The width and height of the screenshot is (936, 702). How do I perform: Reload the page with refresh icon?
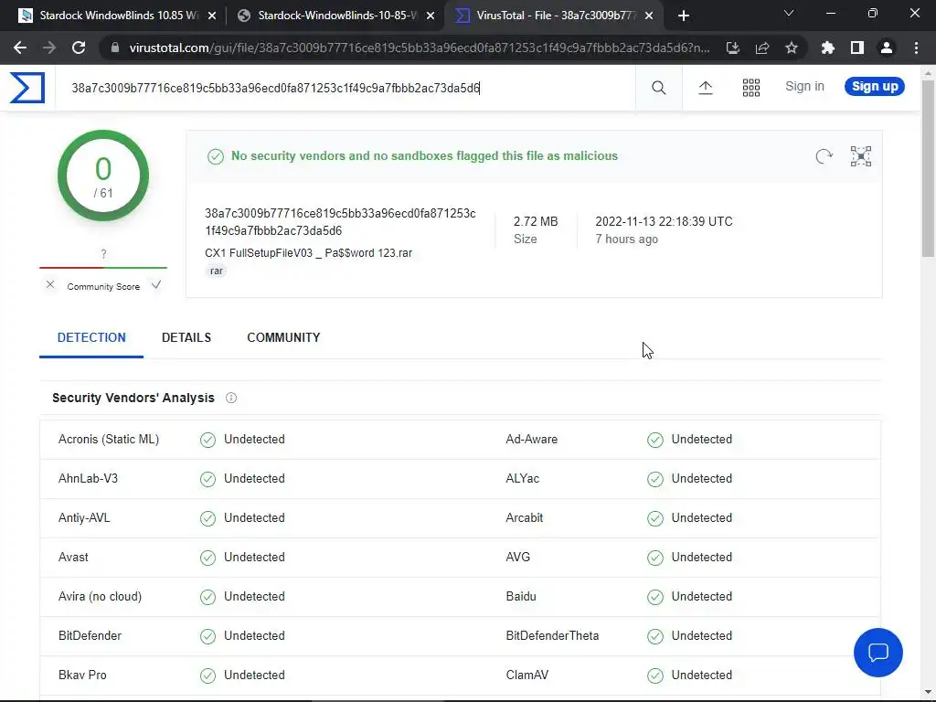[79, 48]
